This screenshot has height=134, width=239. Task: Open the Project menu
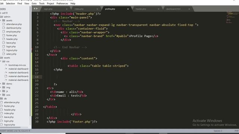point(50,3)
